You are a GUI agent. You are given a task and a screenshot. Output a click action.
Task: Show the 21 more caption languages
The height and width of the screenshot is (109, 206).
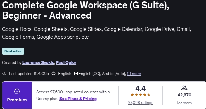pyautogui.click(x=134, y=74)
